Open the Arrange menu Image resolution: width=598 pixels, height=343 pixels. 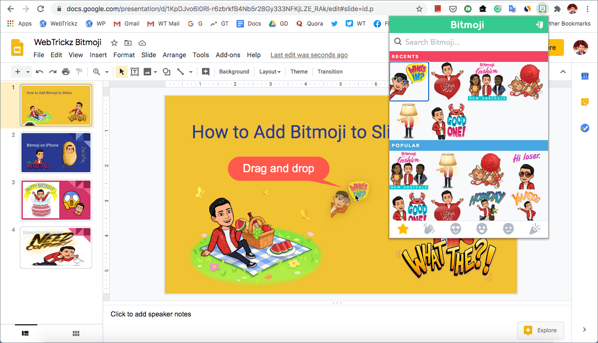174,55
